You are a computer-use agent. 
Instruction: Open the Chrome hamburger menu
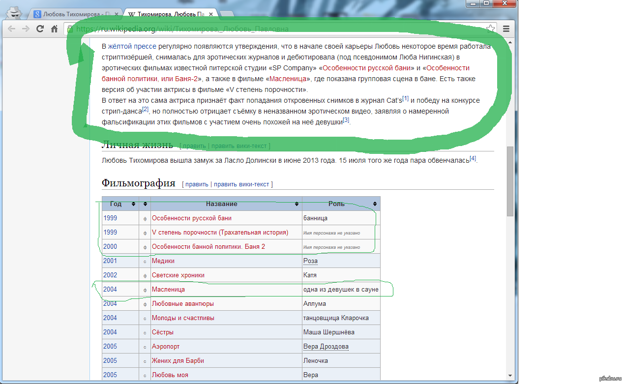pyautogui.click(x=506, y=29)
